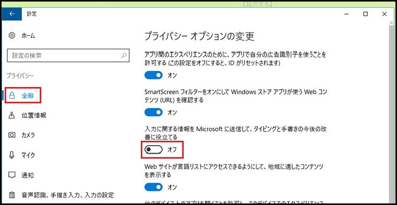397x205 pixels.
Task: Click the back arrow button
Action: [11, 14]
